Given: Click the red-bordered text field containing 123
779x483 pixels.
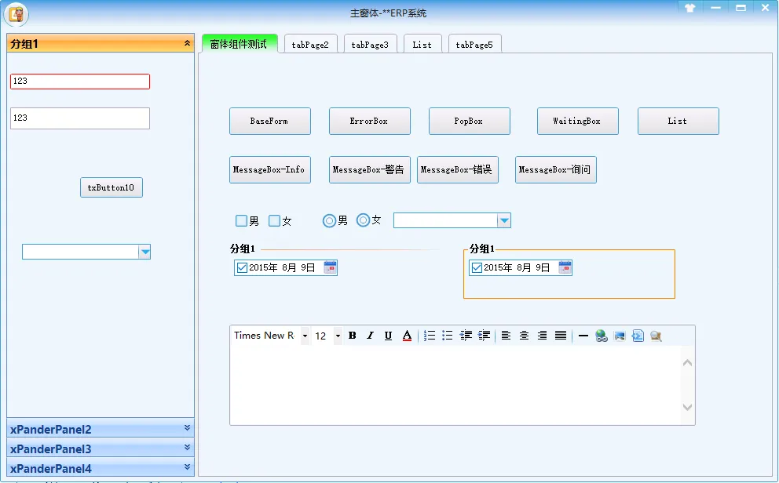Looking at the screenshot, I should pos(79,82).
